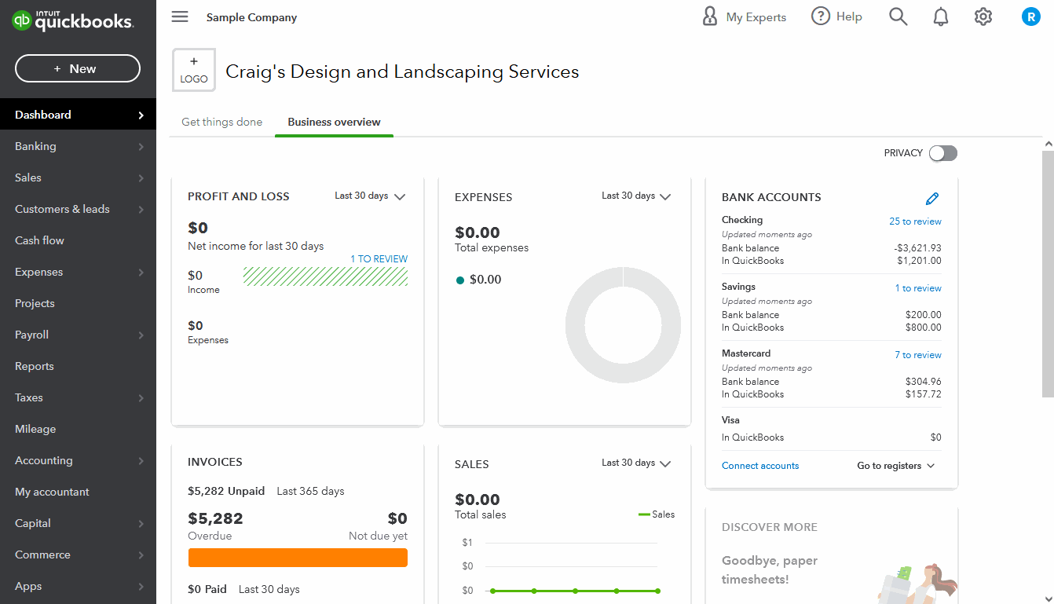Open the Go to registers dropdown
The width and height of the screenshot is (1054, 604).
click(x=896, y=466)
